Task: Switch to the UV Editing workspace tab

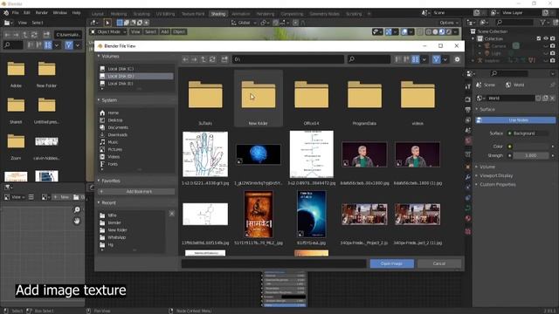Action: 165,14
